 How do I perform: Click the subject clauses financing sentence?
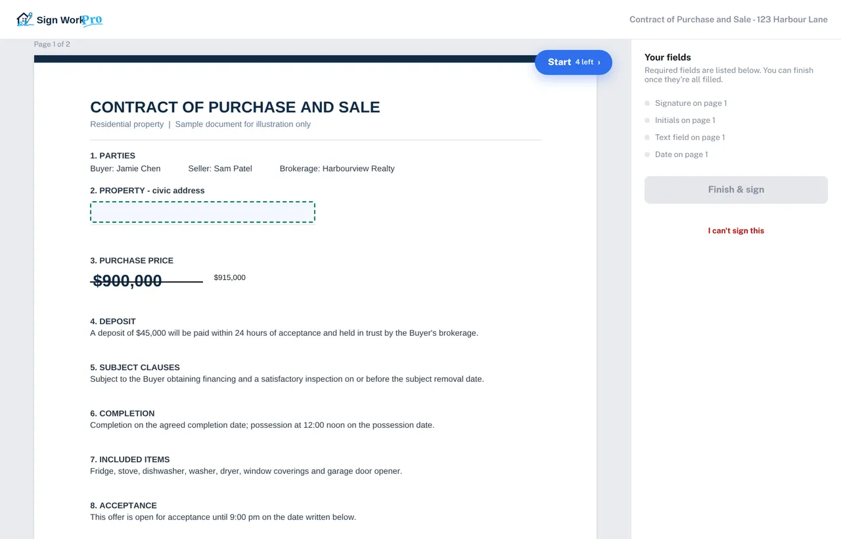(287, 379)
